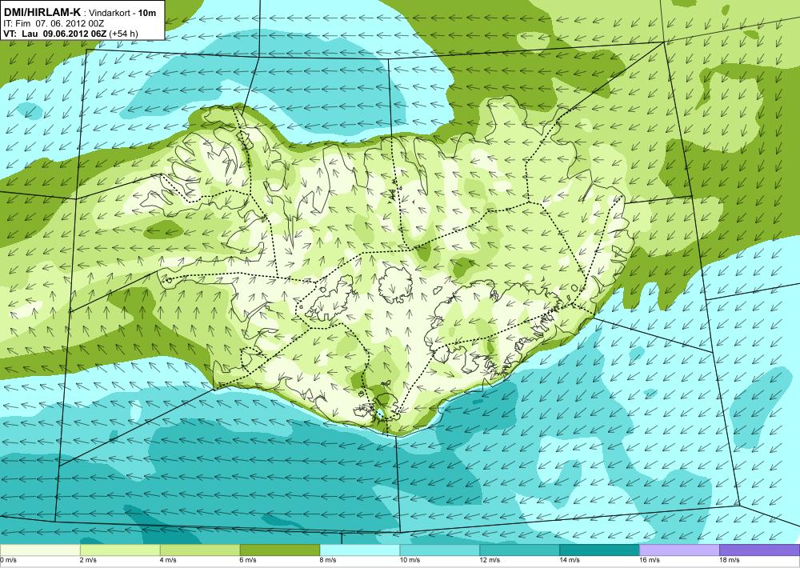Pick the lavender 16–18 m/s legend swatch

(x=679, y=550)
